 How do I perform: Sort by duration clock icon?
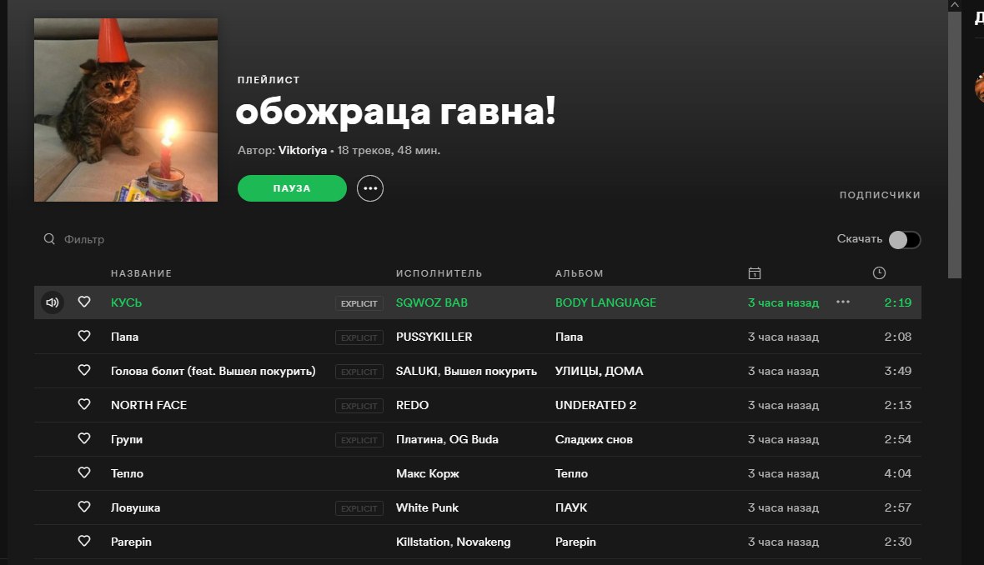879,272
